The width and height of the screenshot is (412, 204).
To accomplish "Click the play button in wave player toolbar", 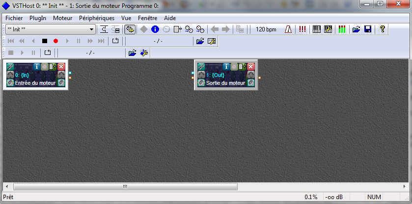I will [22, 53].
